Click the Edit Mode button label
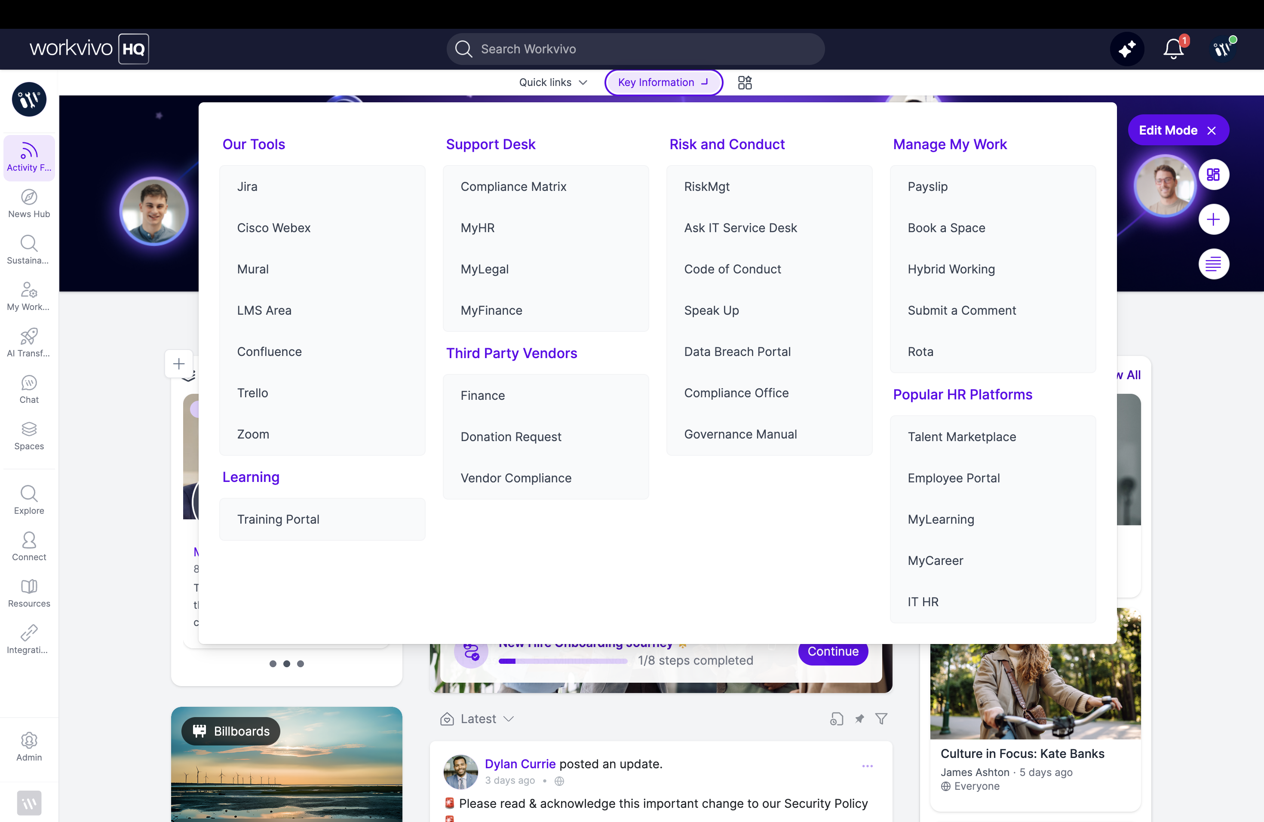Image resolution: width=1264 pixels, height=822 pixels. (1168, 131)
